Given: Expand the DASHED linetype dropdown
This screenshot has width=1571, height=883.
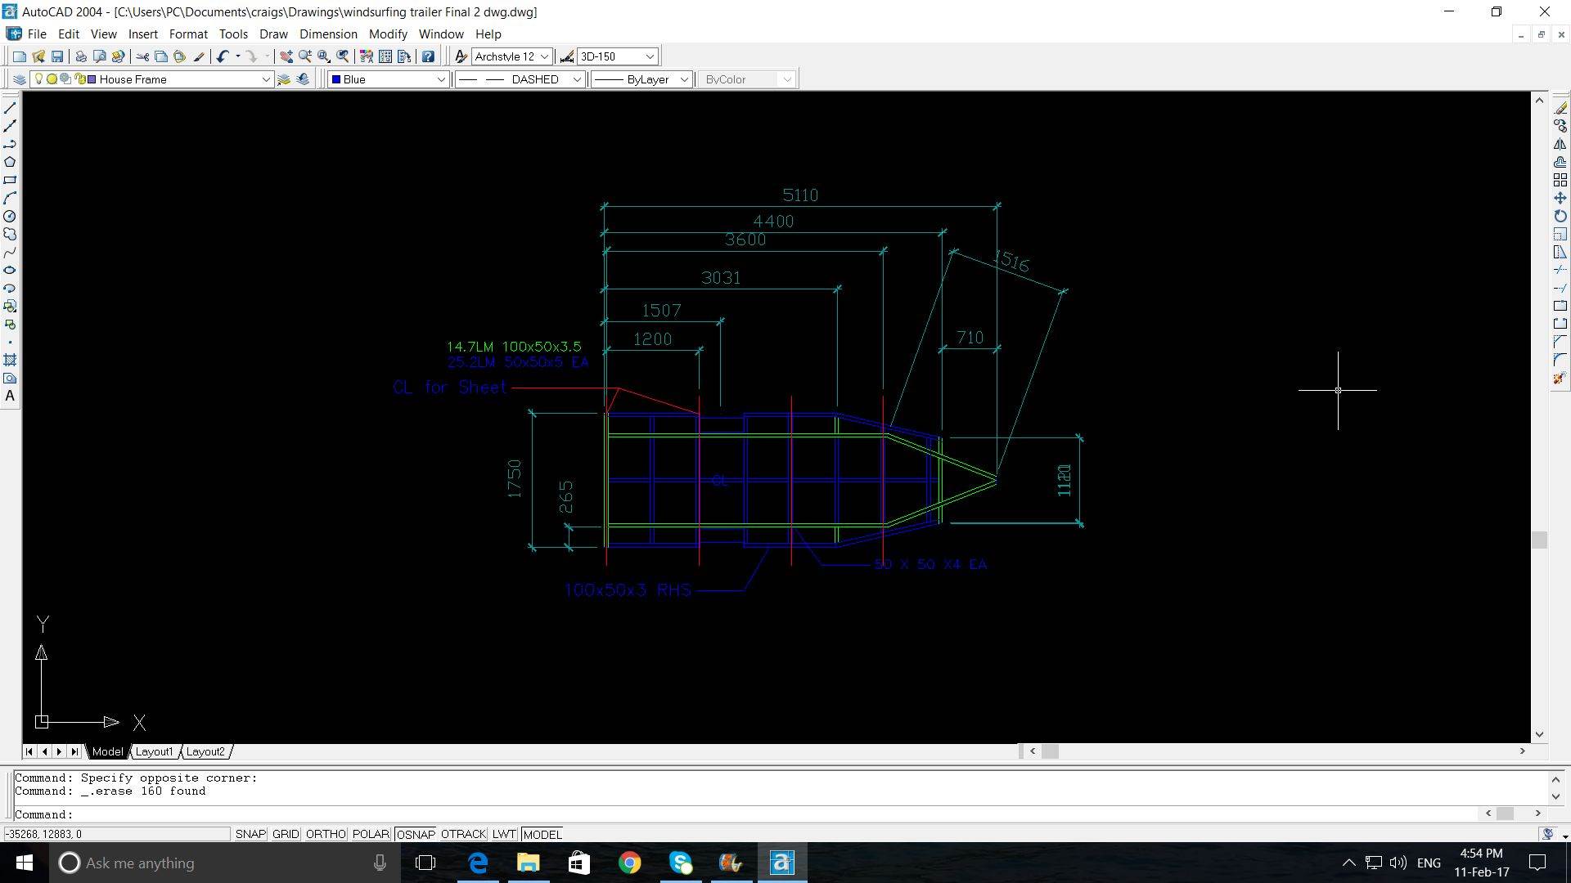Looking at the screenshot, I should (x=576, y=79).
